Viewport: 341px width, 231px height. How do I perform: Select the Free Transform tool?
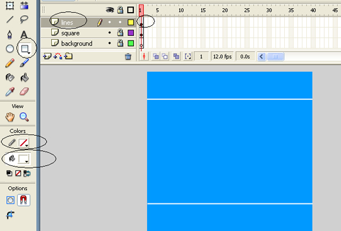coord(9,6)
